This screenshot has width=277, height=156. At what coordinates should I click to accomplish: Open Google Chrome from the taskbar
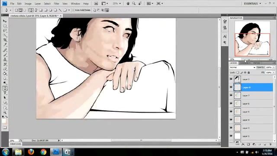click(x=43, y=152)
